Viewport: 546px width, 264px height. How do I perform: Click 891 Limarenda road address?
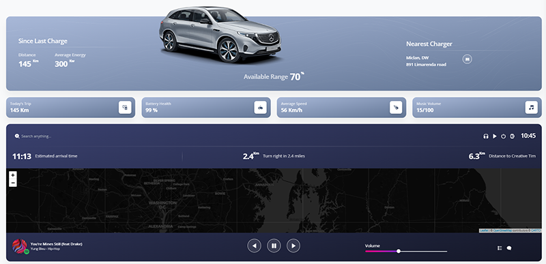[426, 65]
